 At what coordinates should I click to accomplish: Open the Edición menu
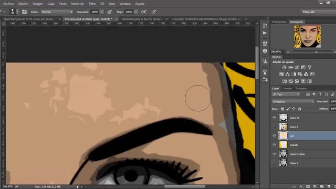[23, 4]
